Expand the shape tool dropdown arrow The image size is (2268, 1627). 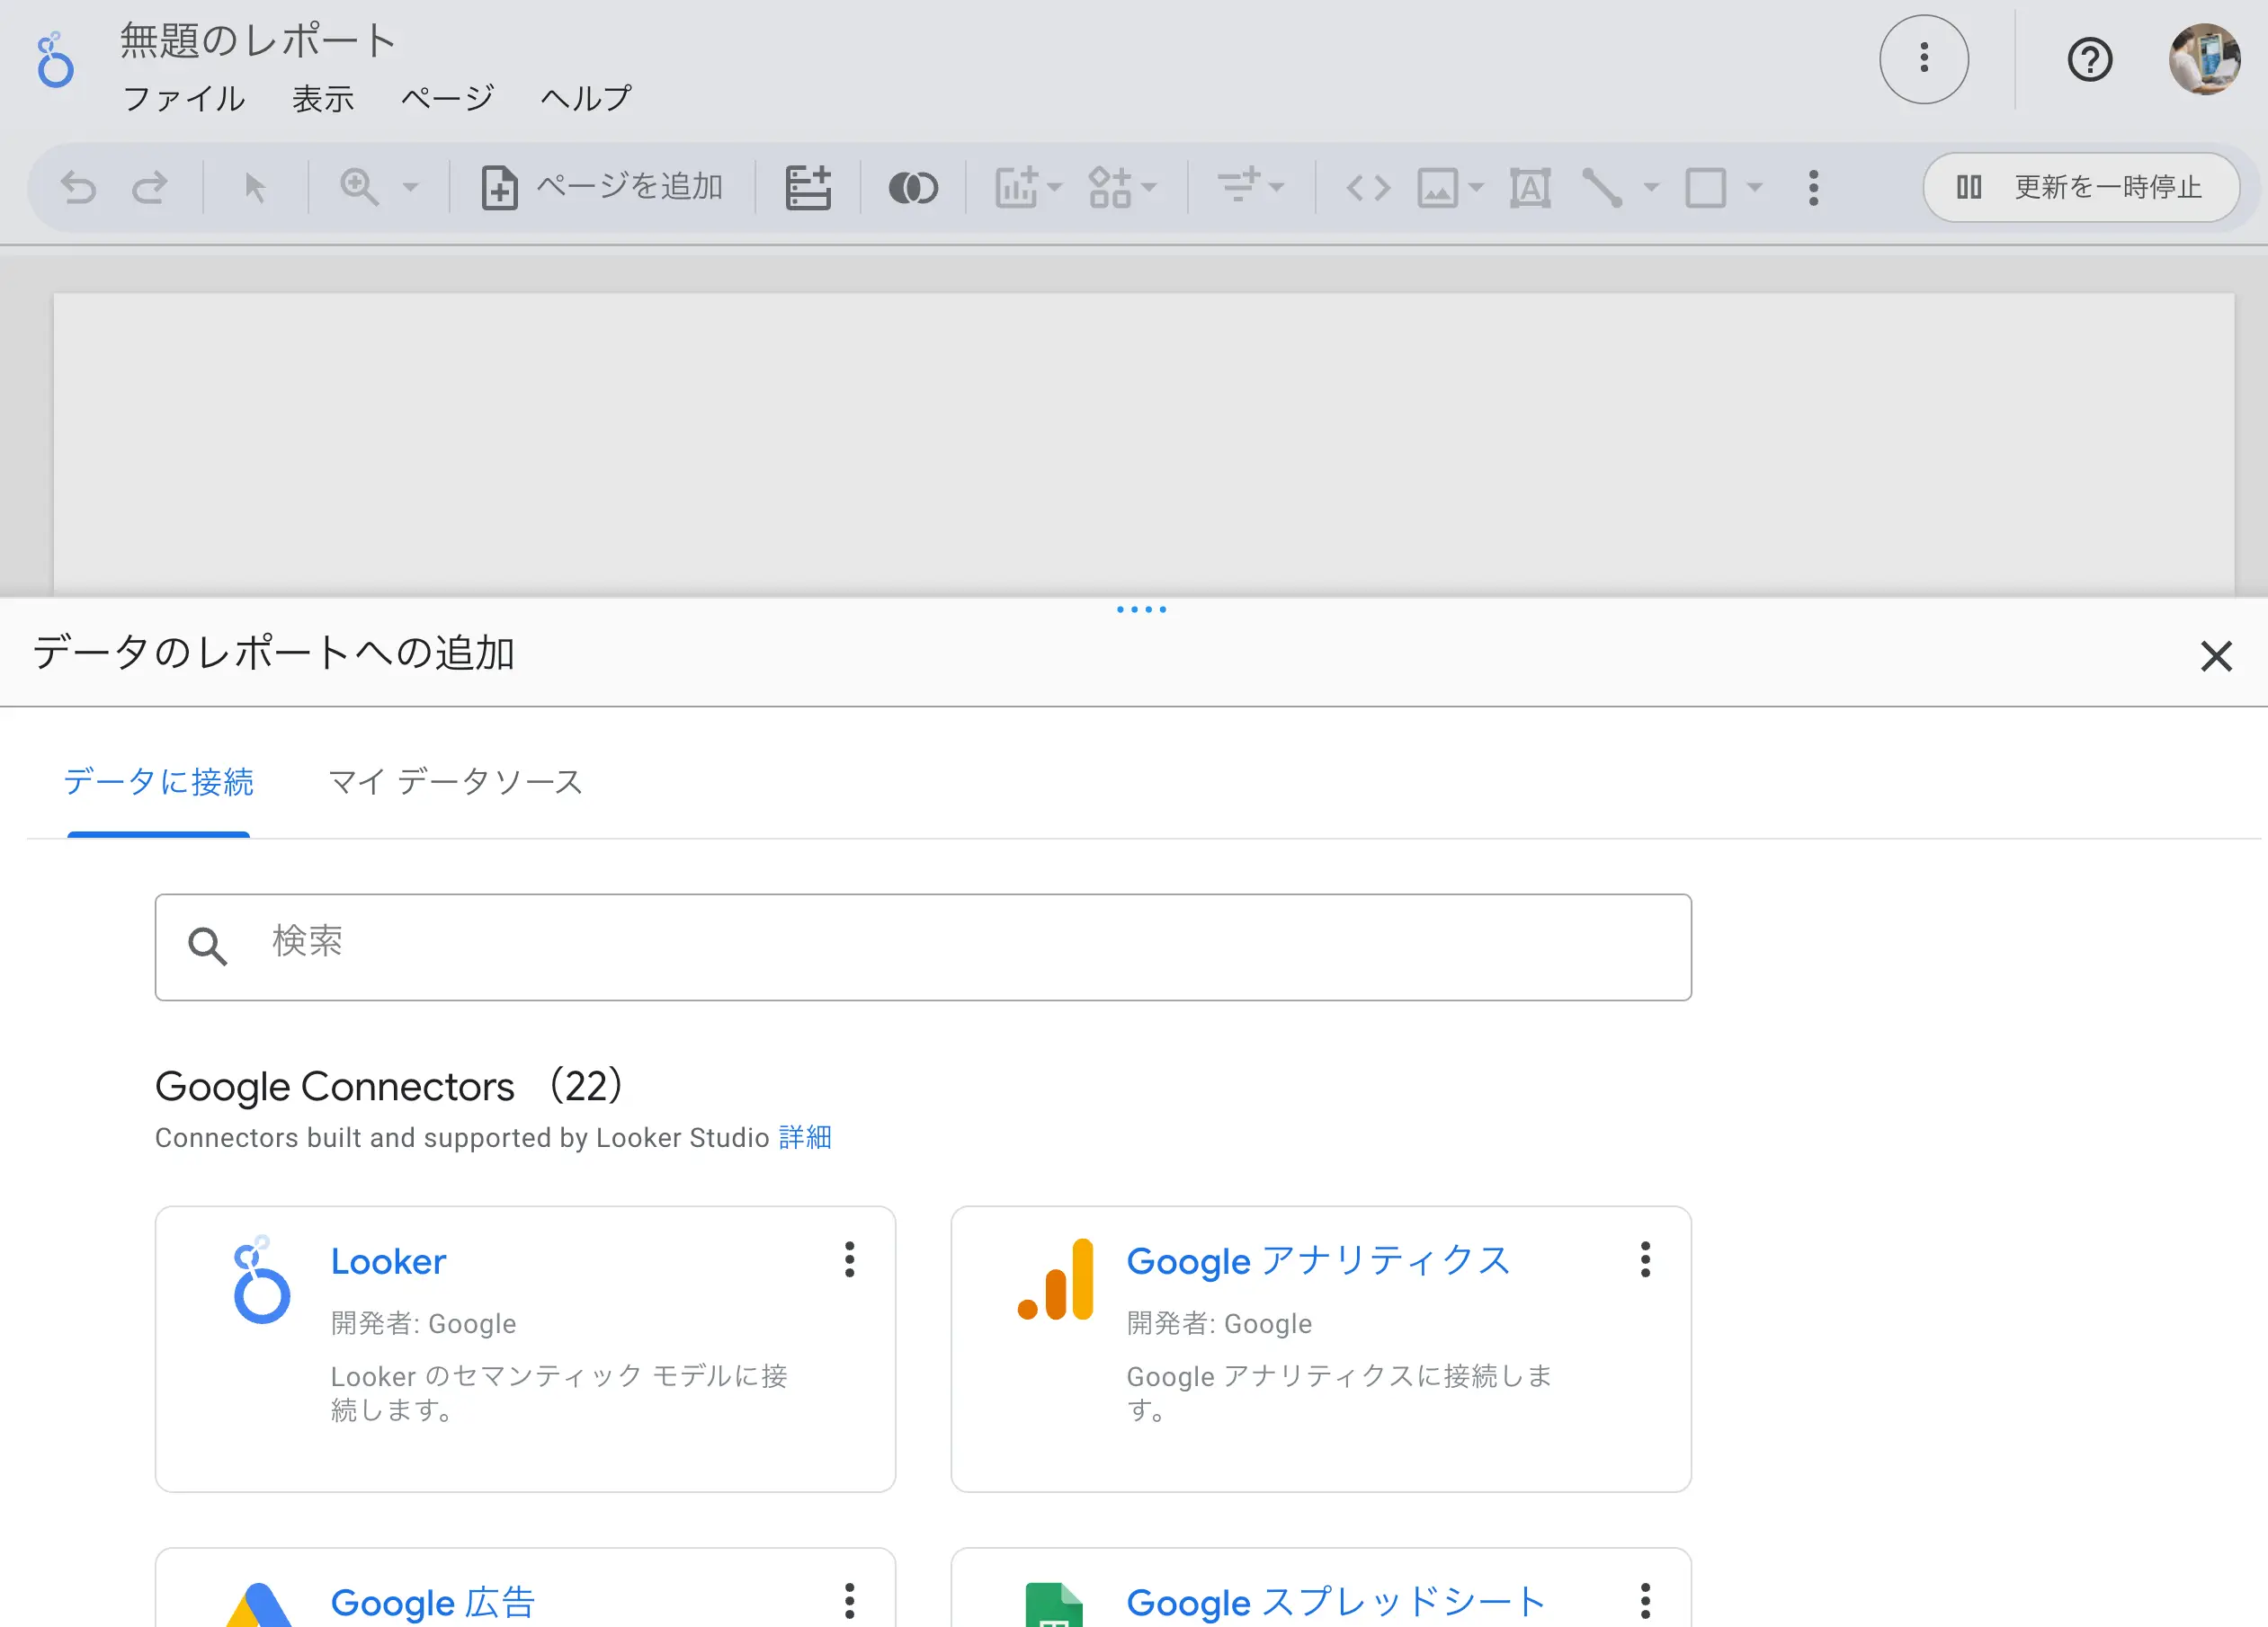[1754, 187]
